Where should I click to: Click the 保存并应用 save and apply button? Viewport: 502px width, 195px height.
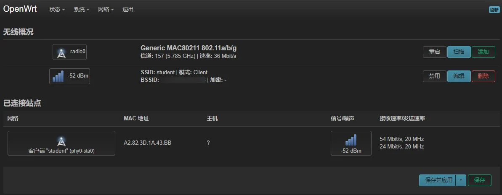click(438, 180)
